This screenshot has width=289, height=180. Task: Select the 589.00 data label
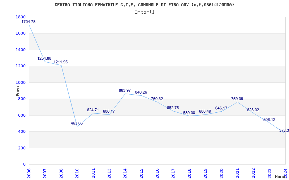(189, 113)
